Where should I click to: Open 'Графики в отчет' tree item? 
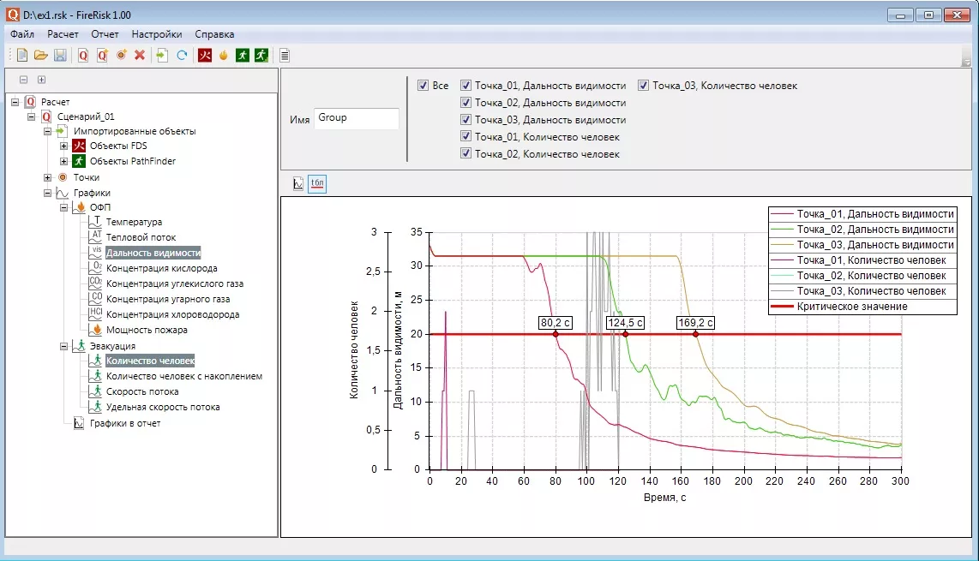tap(125, 423)
